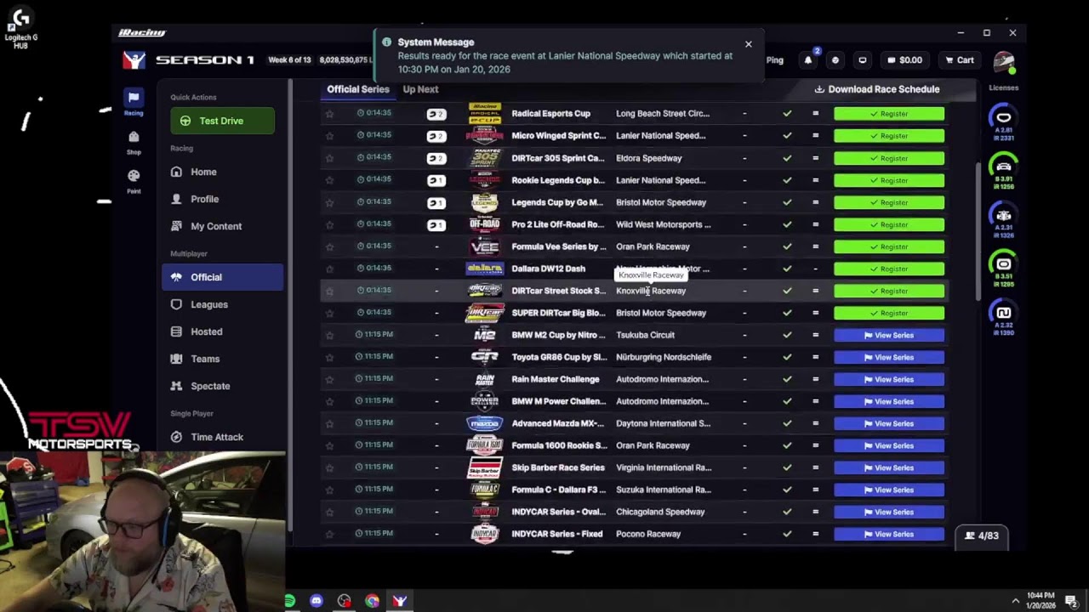Open the Dirt Road license badge A 2.32
Screen dimensions: 1089x612
pyautogui.click(x=1004, y=316)
